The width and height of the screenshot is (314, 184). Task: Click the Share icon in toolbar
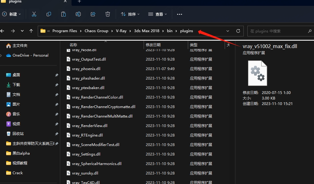[x=93, y=14]
